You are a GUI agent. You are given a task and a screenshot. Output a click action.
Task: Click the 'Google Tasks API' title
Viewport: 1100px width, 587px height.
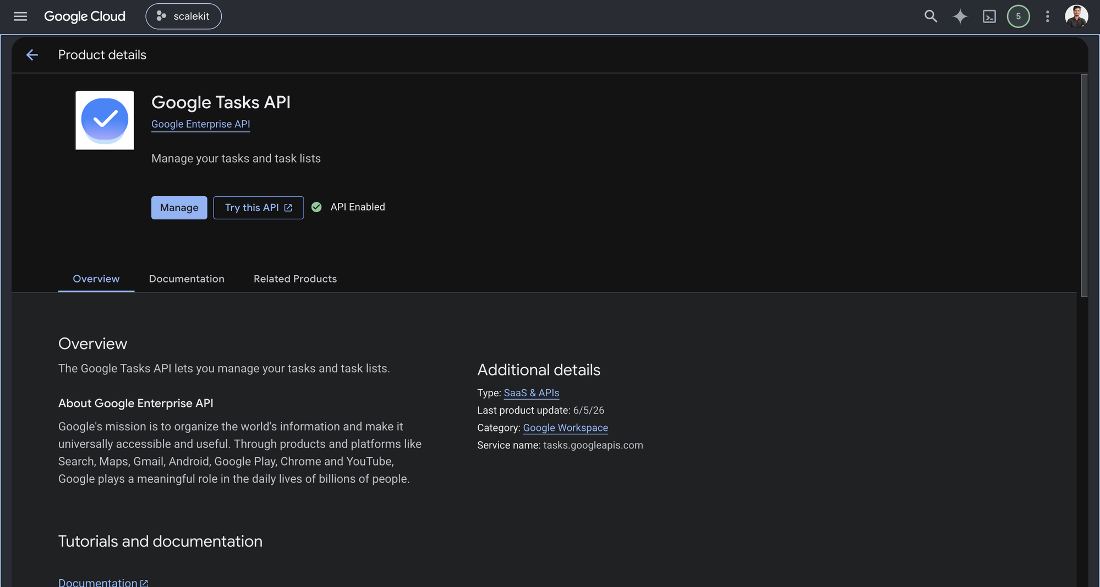click(221, 102)
